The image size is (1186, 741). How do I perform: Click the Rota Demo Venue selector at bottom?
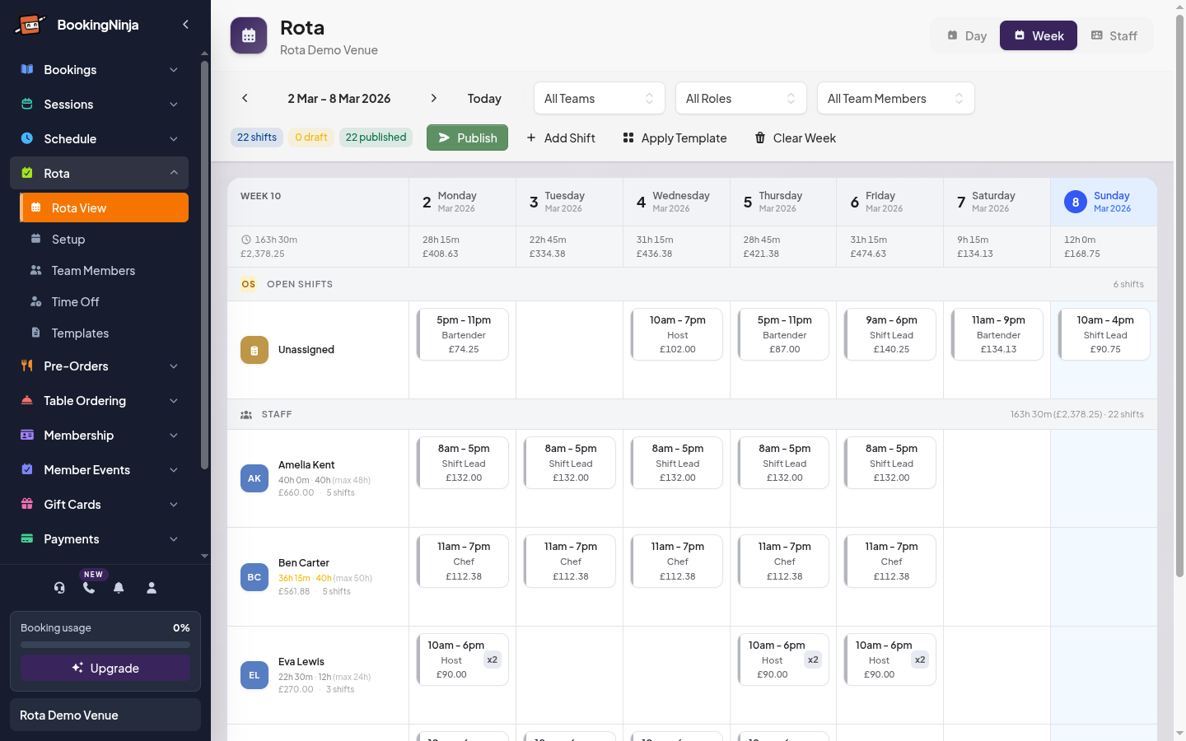105,715
